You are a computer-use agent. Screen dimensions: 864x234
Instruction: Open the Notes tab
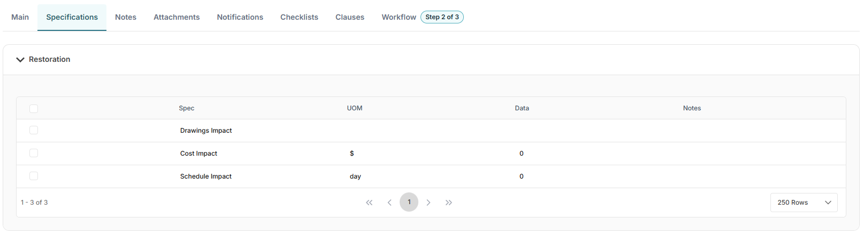[126, 17]
